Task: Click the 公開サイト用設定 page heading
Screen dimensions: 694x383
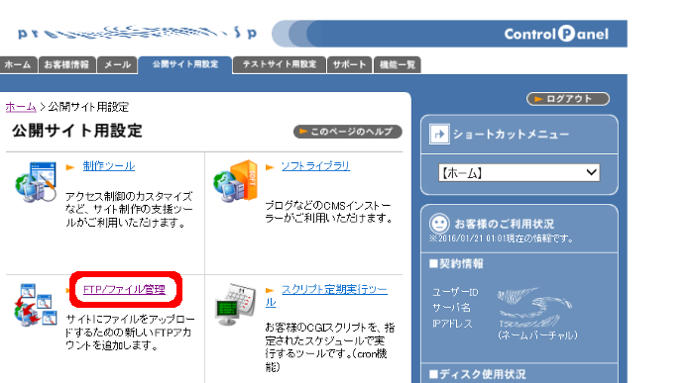Action: [x=77, y=131]
